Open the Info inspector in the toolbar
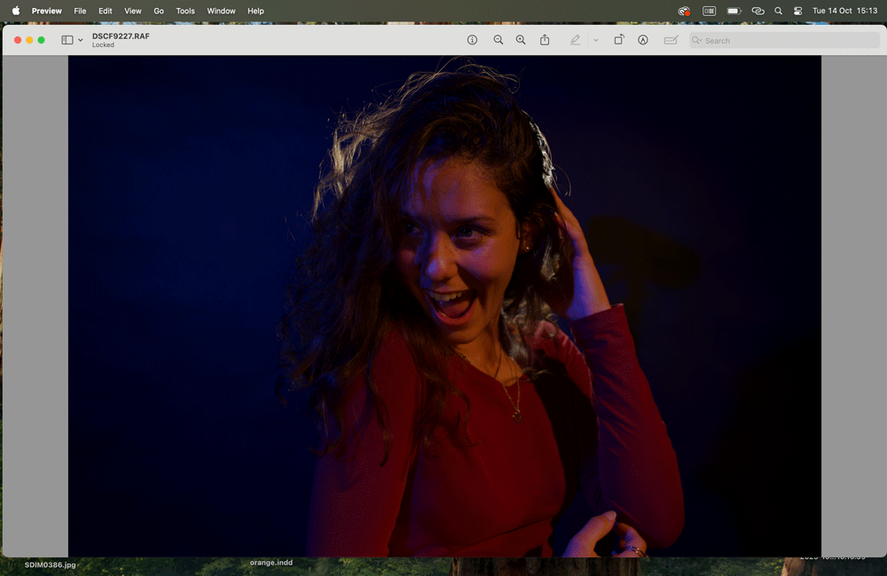Screen dimensions: 887x576 [x=472, y=39]
